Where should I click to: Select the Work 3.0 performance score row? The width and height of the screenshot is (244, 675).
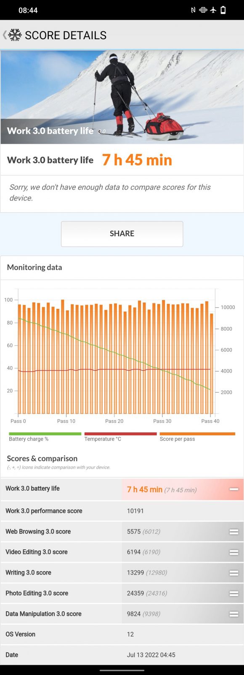(x=122, y=511)
